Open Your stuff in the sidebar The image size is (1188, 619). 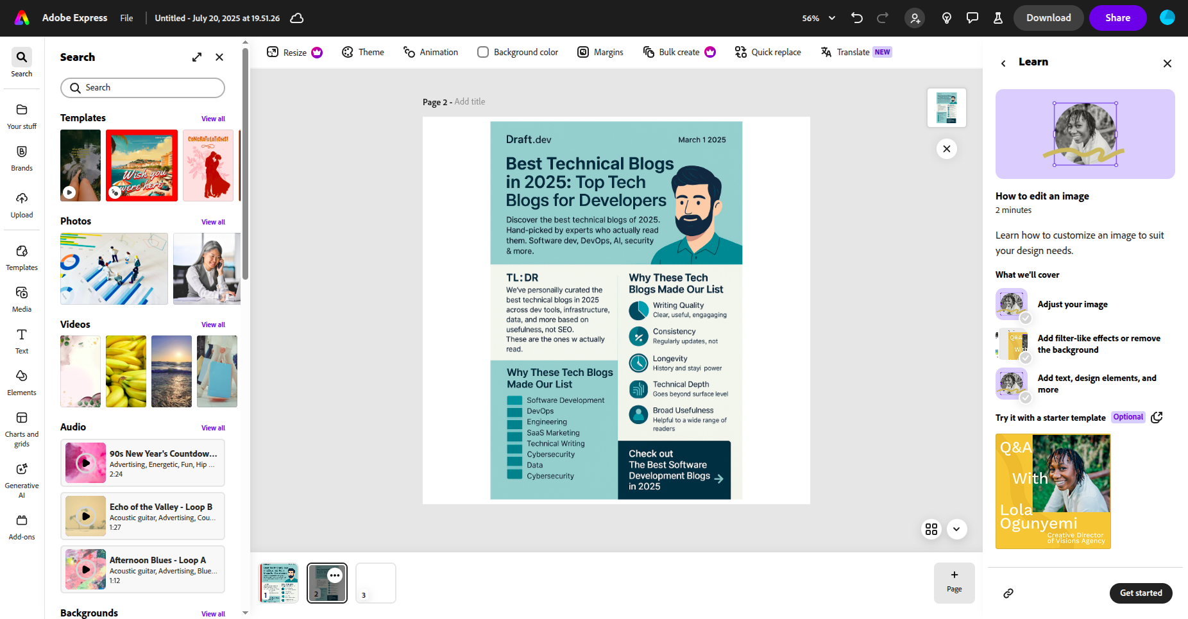(x=22, y=116)
